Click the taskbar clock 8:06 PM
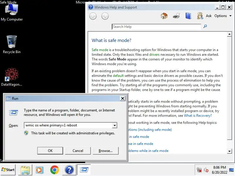The image size is (235, 176). 219,167
